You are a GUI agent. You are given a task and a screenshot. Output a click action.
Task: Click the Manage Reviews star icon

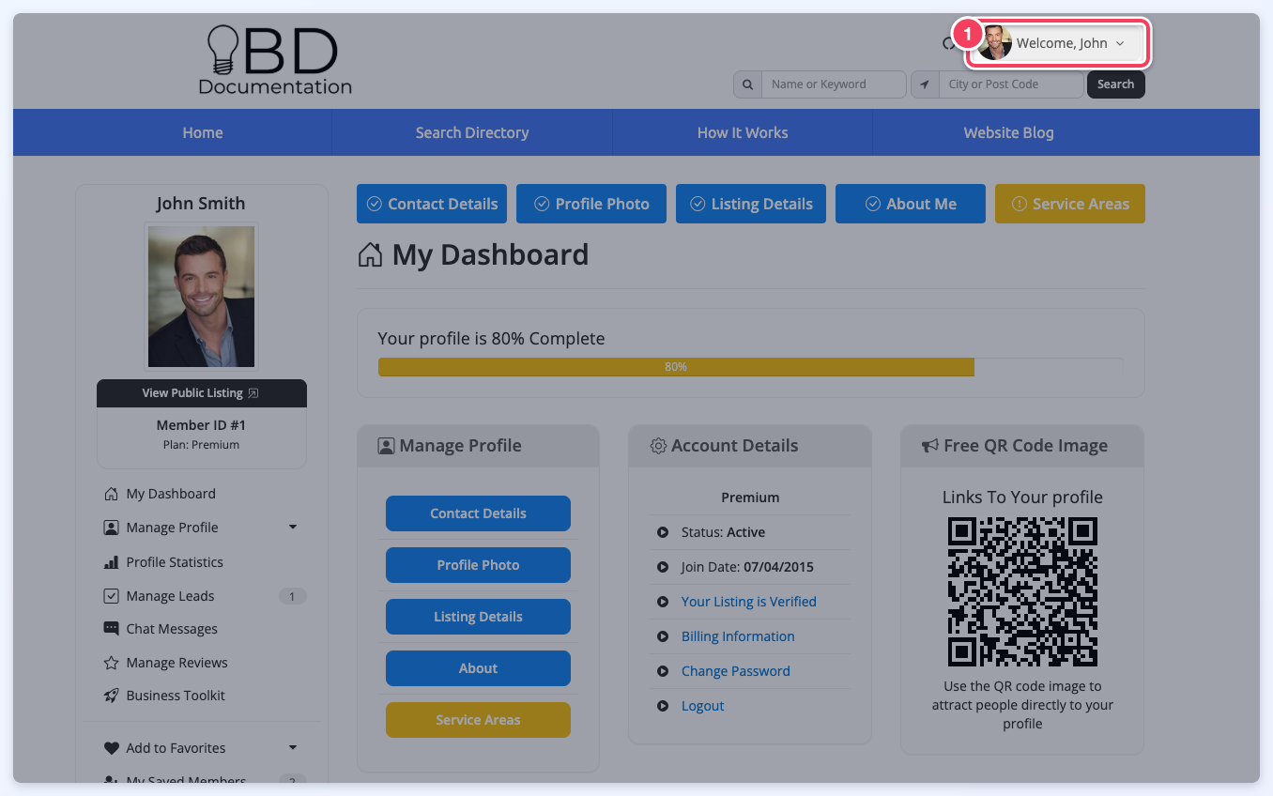tap(111, 663)
